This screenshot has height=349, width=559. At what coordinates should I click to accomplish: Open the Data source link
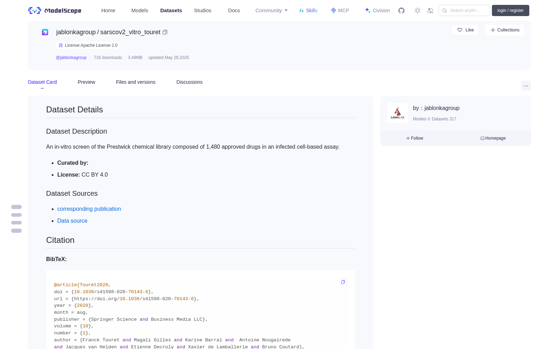[x=72, y=221]
